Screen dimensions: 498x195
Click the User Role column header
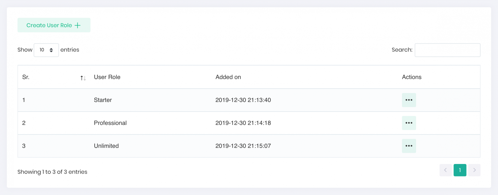107,77
